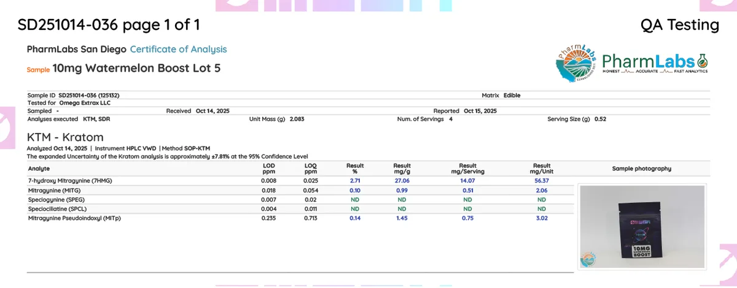Click MITG LOD value '0.018'
Screen dimensions: 737x288
(x=268, y=191)
